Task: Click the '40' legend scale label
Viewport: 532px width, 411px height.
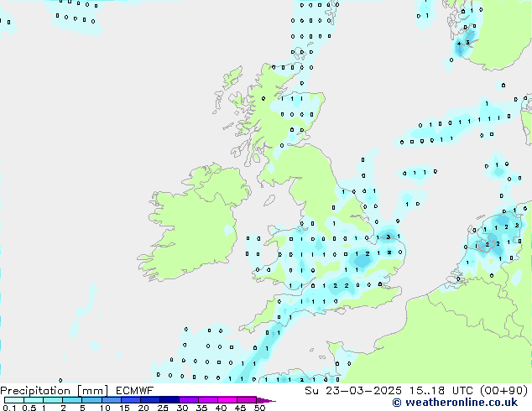Action: point(221,408)
